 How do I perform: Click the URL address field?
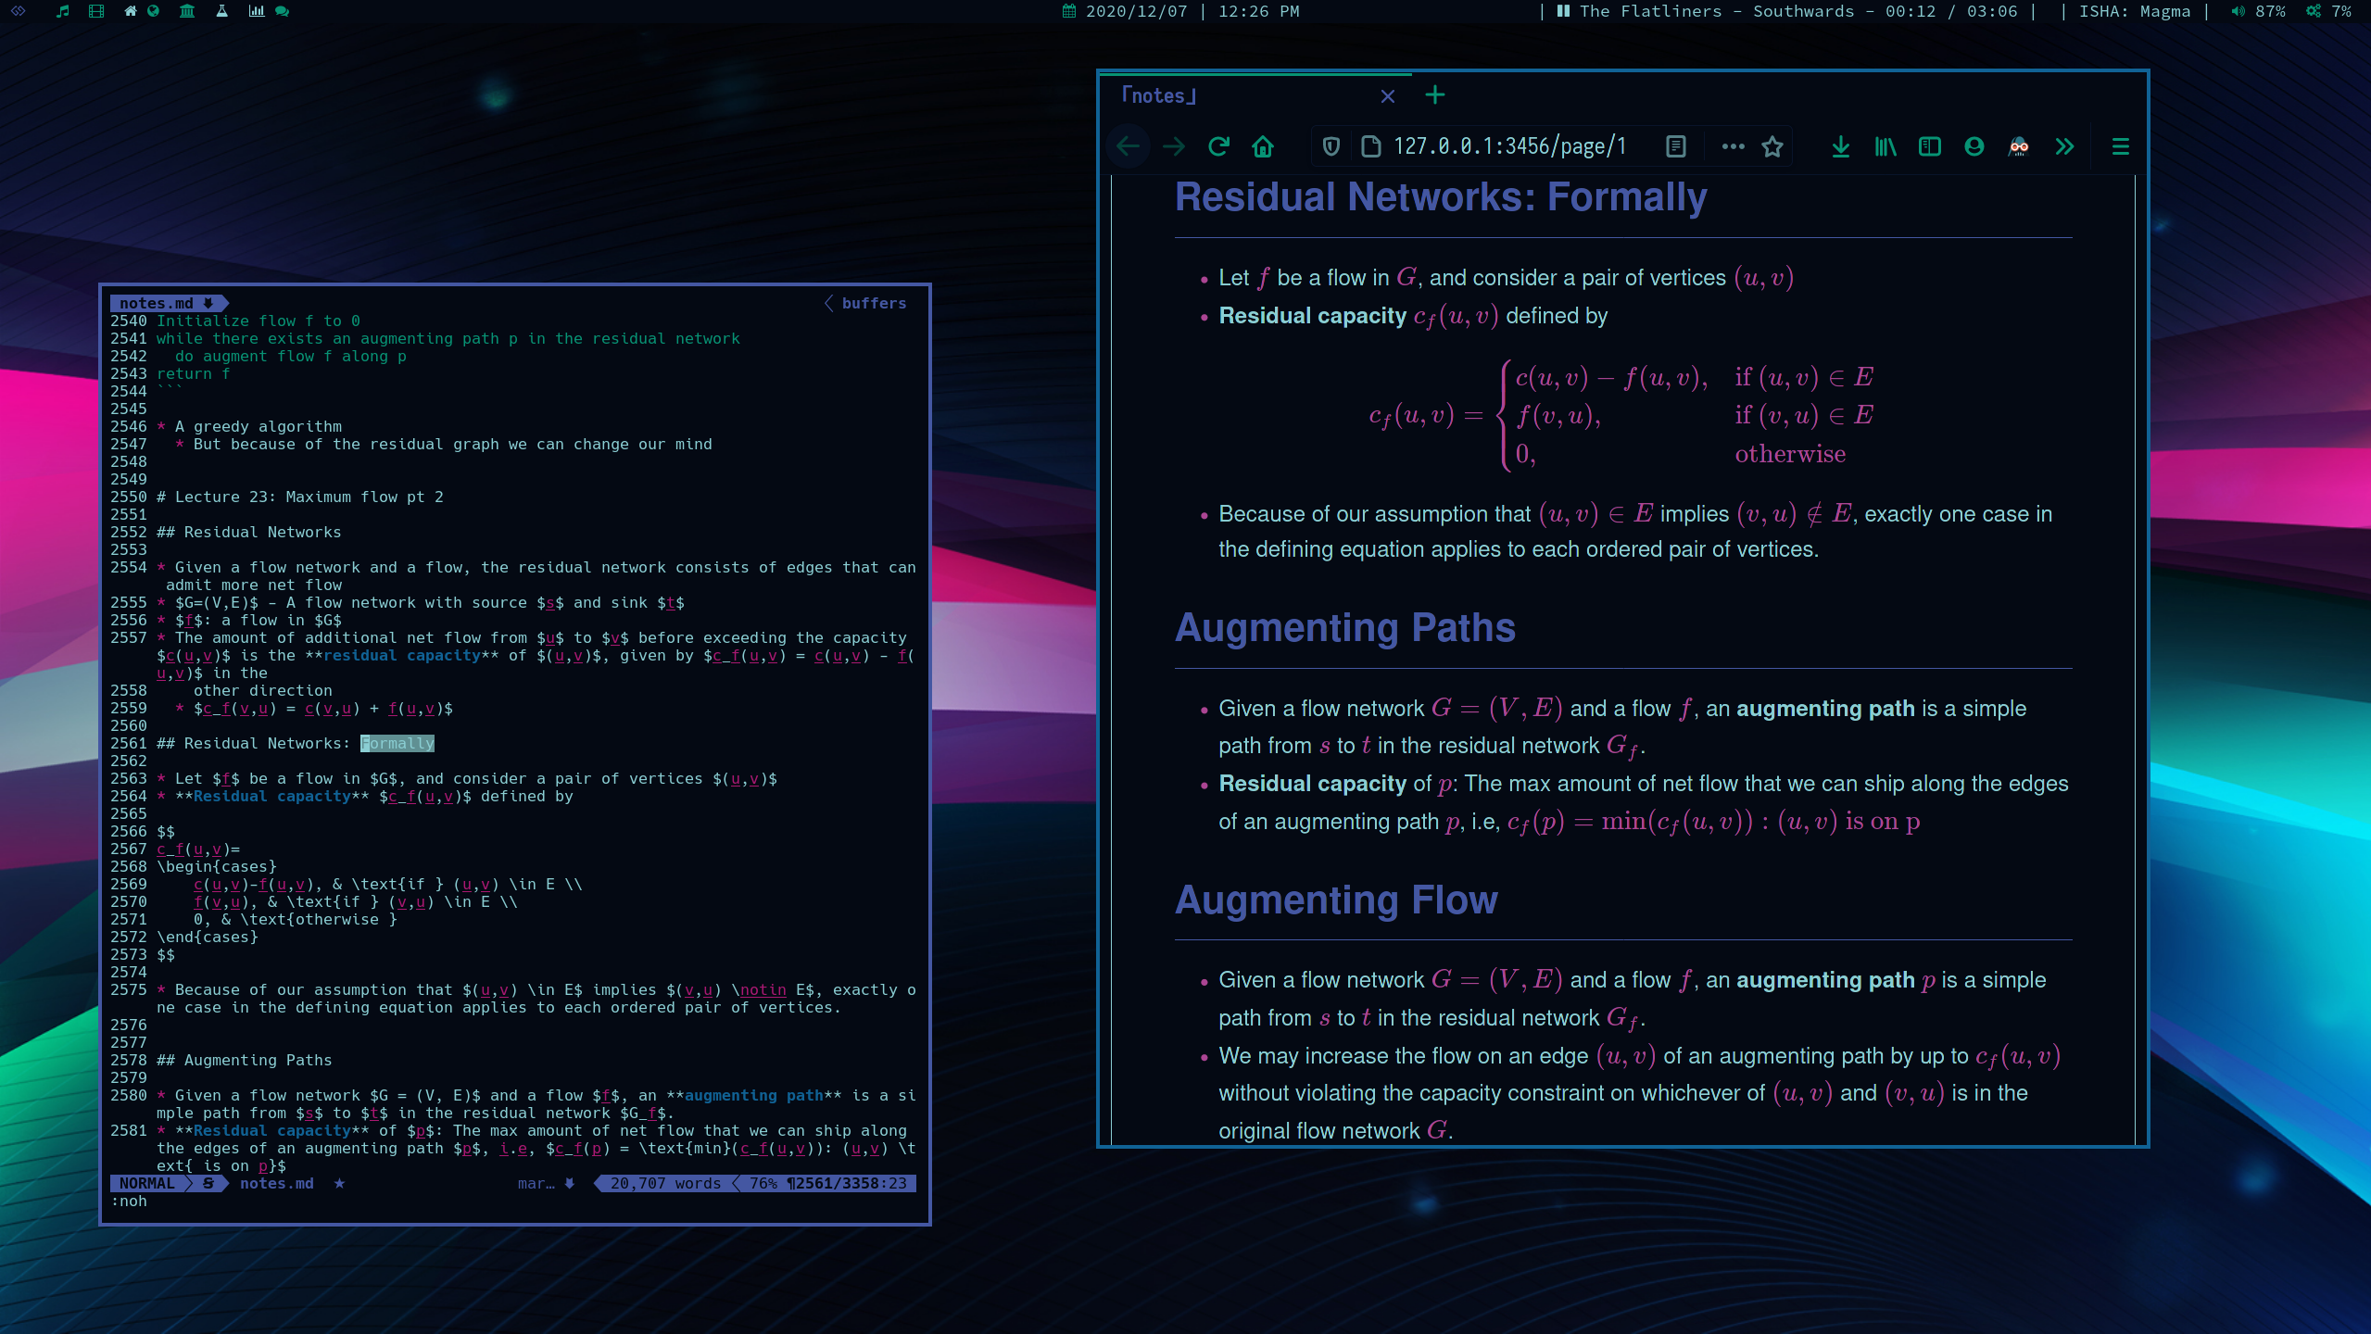[1510, 146]
